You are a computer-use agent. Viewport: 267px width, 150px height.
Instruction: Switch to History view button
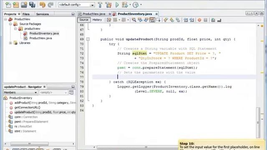click(97, 20)
